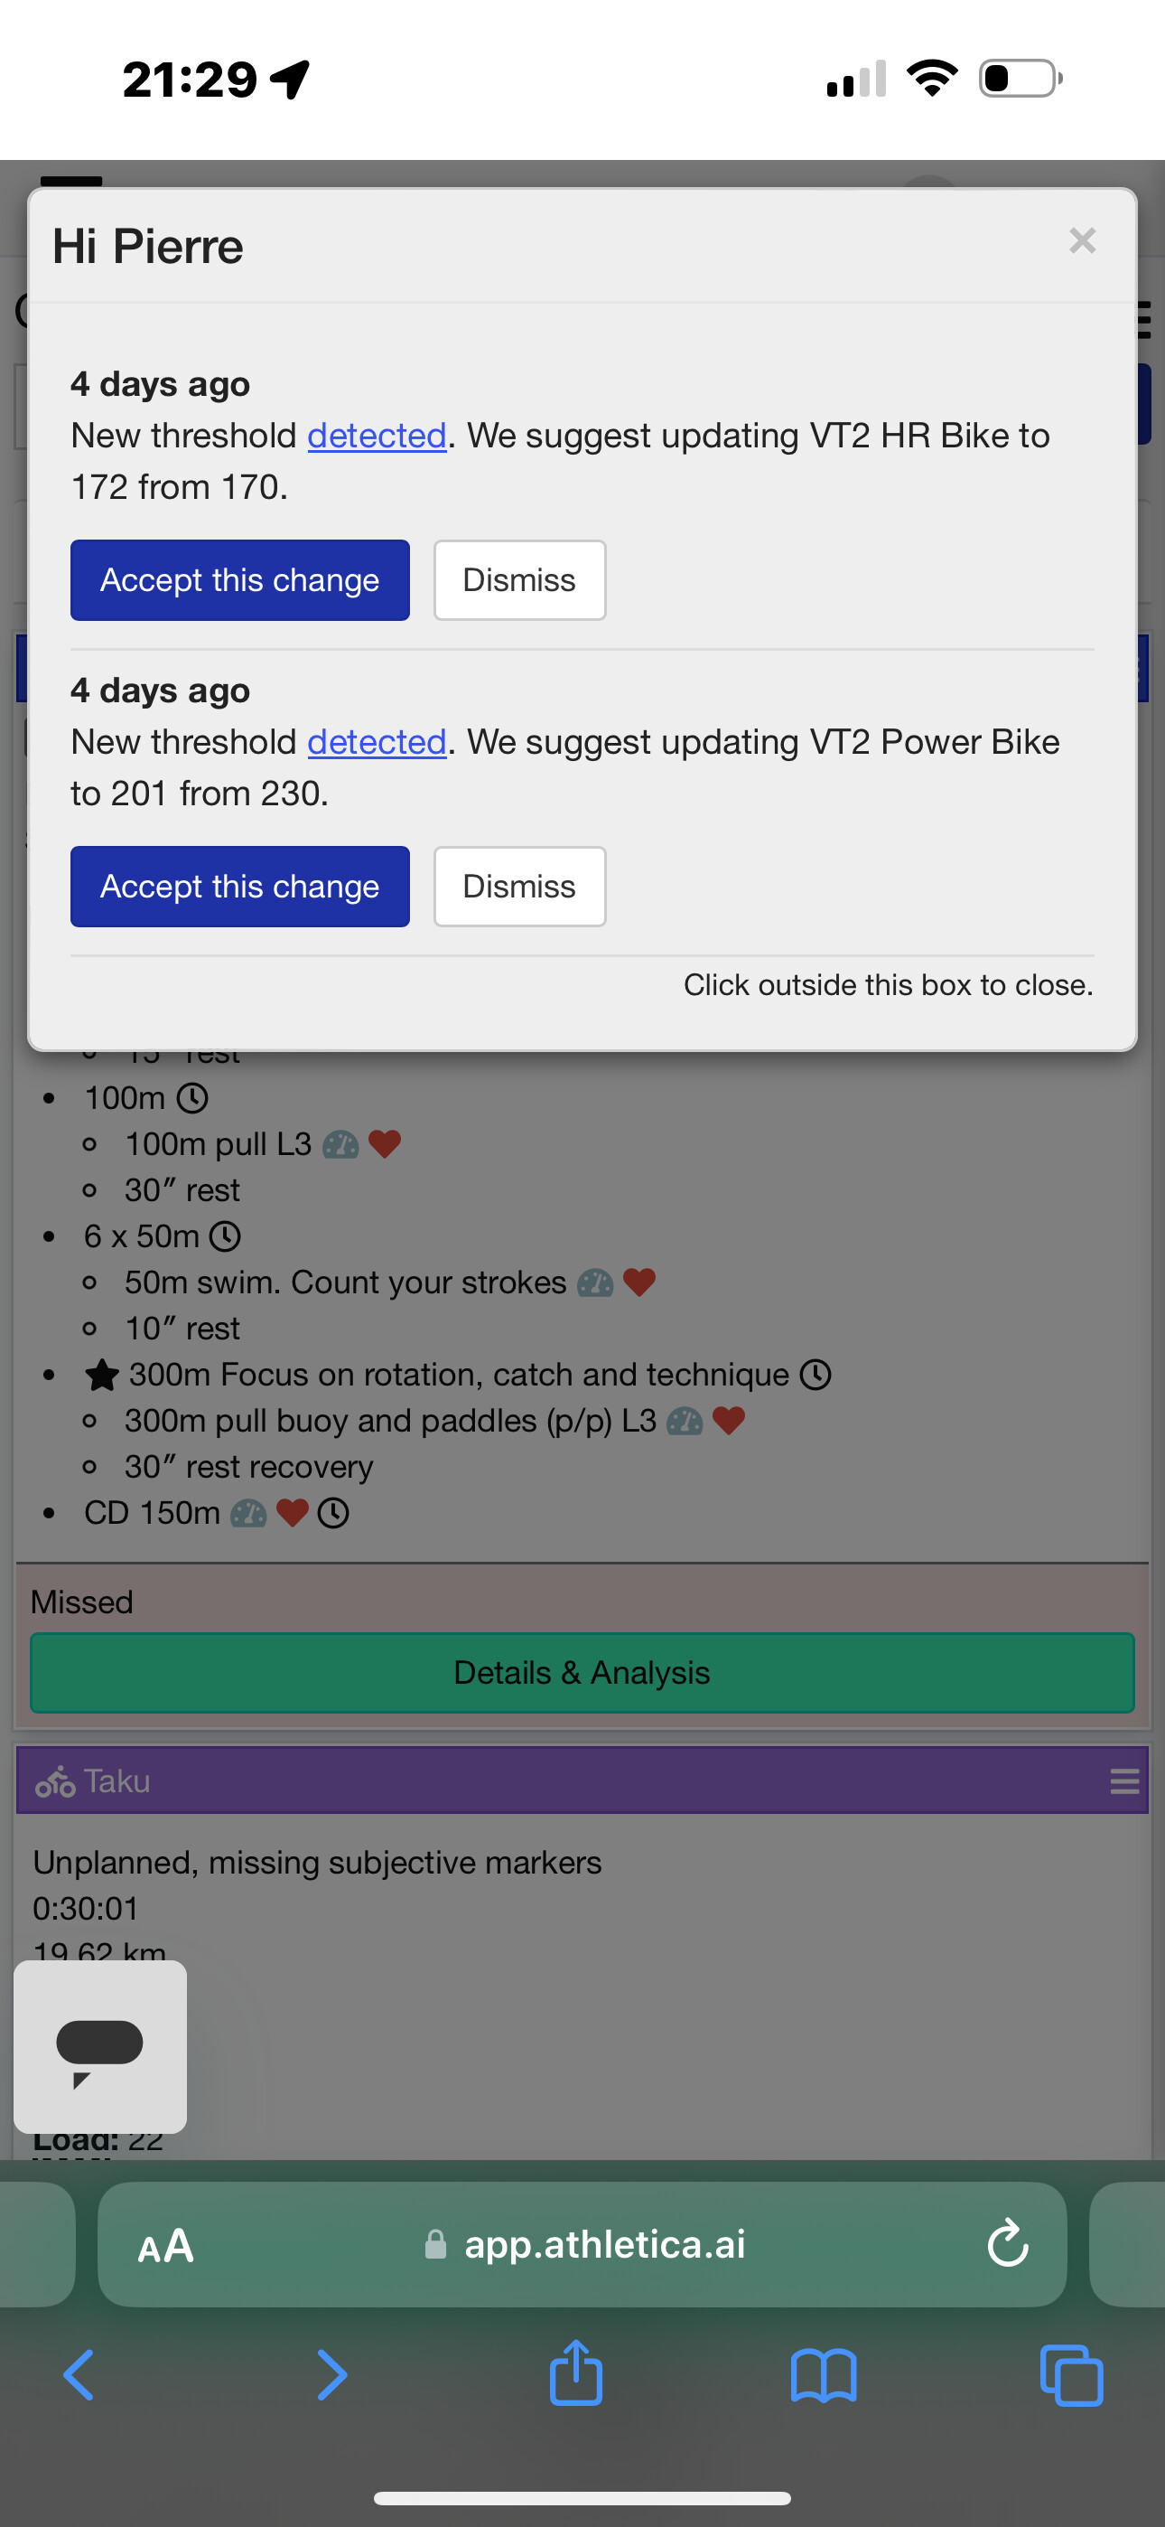
Task: Accept the VT2 HR Bike change
Action: pos(239,579)
